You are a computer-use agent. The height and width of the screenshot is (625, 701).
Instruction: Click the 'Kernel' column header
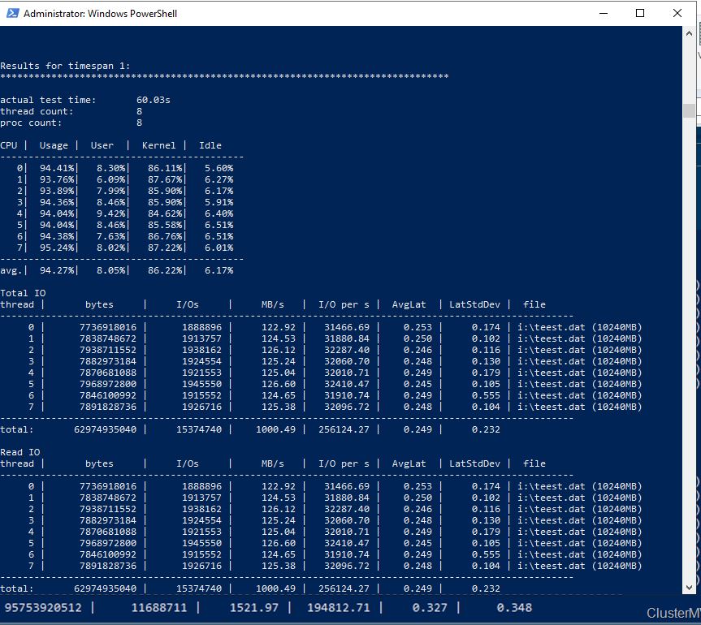click(x=158, y=145)
